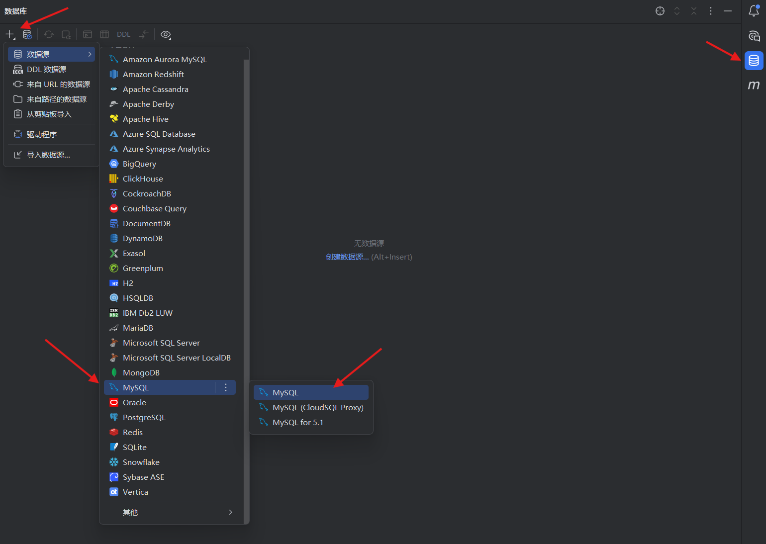The image size is (766, 544).
Task: Choose SQLite from the list
Action: (x=170, y=447)
